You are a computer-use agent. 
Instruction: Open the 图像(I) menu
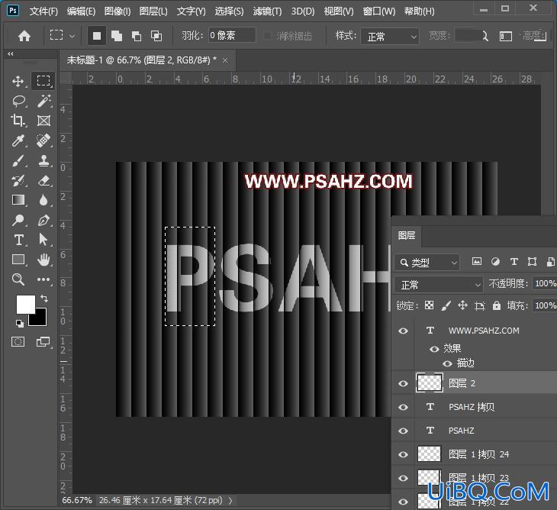pos(118,11)
